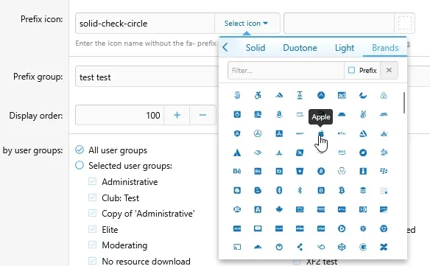
Task: Decrease display order with the minus button
Action: click(202, 115)
